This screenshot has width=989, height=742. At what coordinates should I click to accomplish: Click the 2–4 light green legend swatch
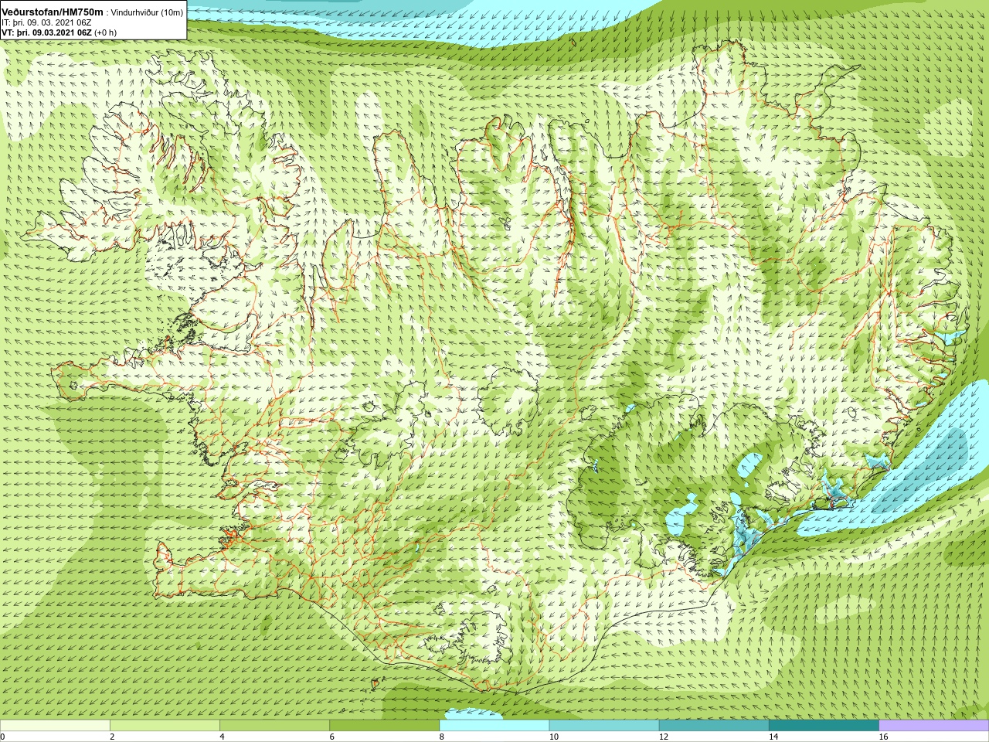165,726
